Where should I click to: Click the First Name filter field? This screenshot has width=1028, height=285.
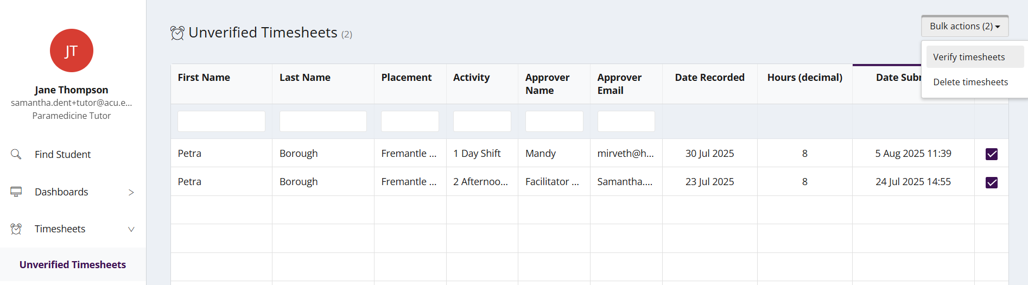pos(221,121)
